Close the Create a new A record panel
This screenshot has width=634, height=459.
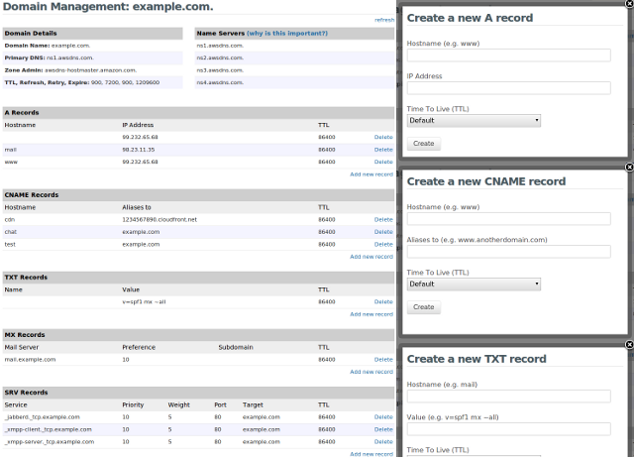[x=629, y=3]
